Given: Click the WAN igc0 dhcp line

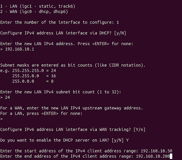Looking at the screenshot, I should pos(34,12).
